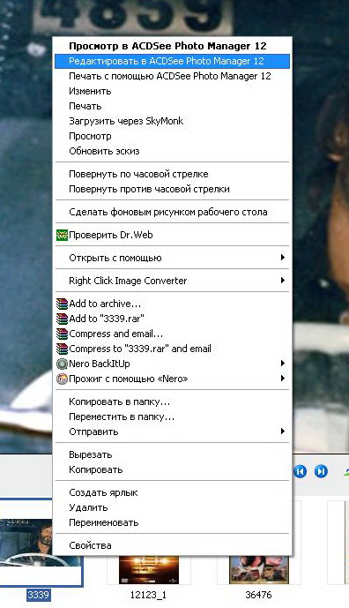This screenshot has height=608, width=349.
Task: Choose Копировать в папку...
Action: coord(173,402)
